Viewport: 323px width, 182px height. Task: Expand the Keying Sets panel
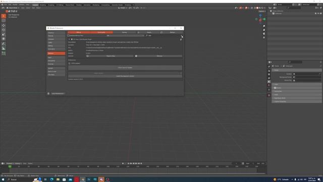coord(297,91)
